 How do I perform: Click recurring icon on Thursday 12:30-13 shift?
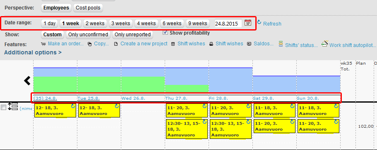coord(204,122)
